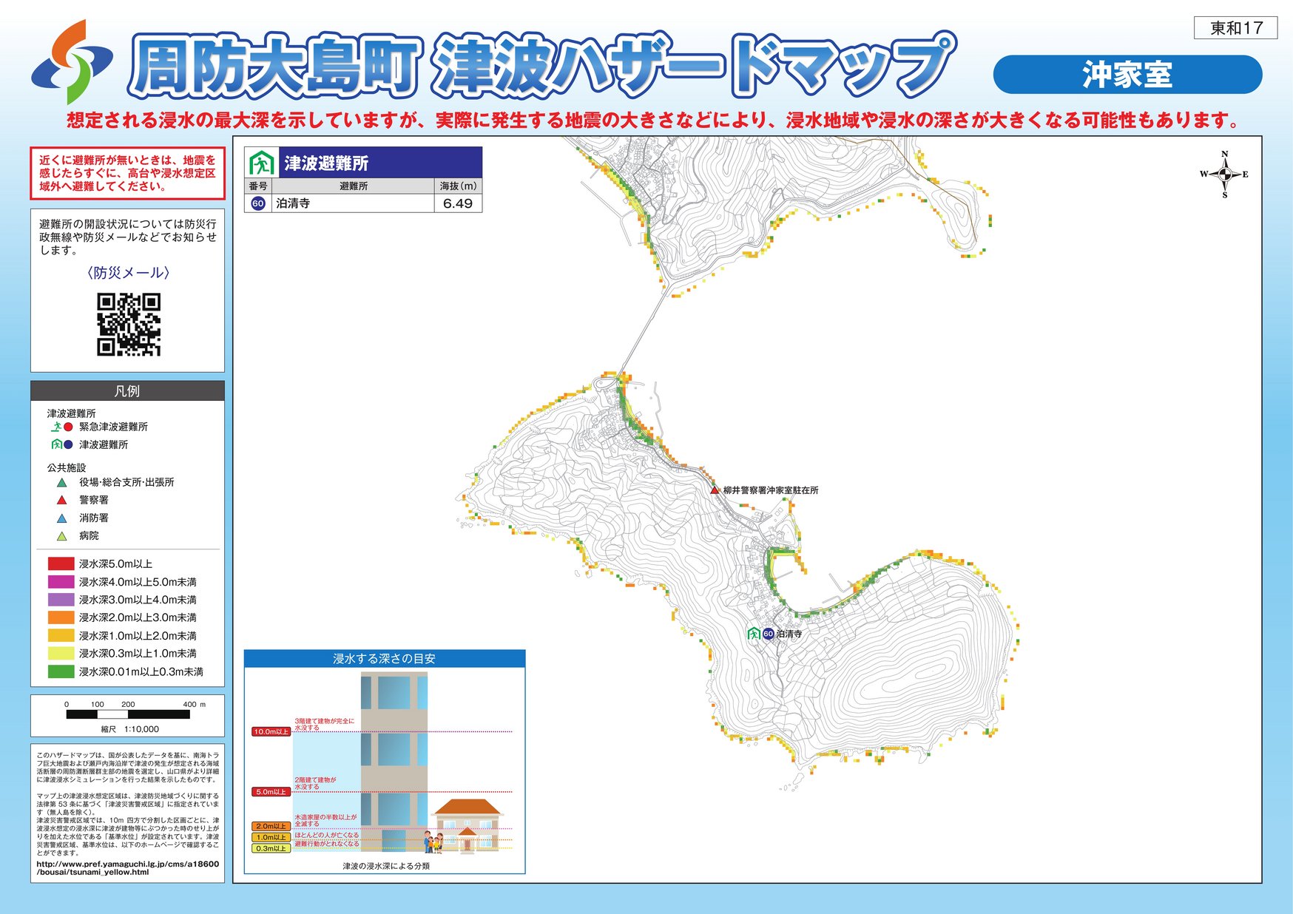Click the 泊清寺 cell in the shelter table
This screenshot has width=1293, height=914.
pyautogui.click(x=351, y=203)
